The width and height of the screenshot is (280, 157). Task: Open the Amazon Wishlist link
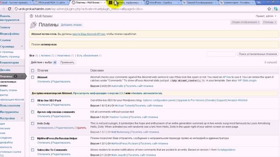click(x=238, y=100)
